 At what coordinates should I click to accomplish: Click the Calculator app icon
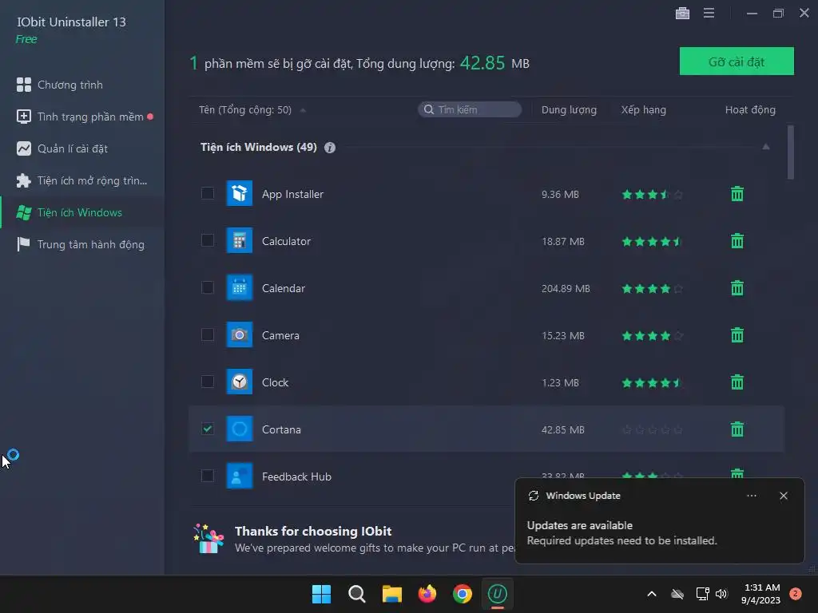coord(240,240)
